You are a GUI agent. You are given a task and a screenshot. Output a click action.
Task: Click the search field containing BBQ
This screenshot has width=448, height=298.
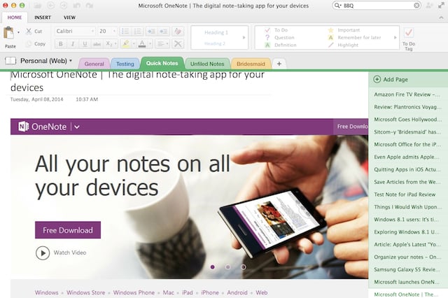point(378,6)
